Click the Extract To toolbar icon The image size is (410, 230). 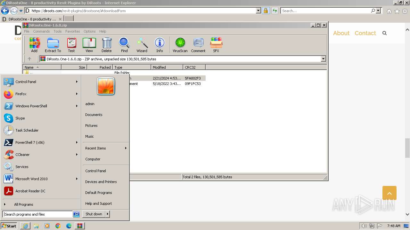(53, 45)
